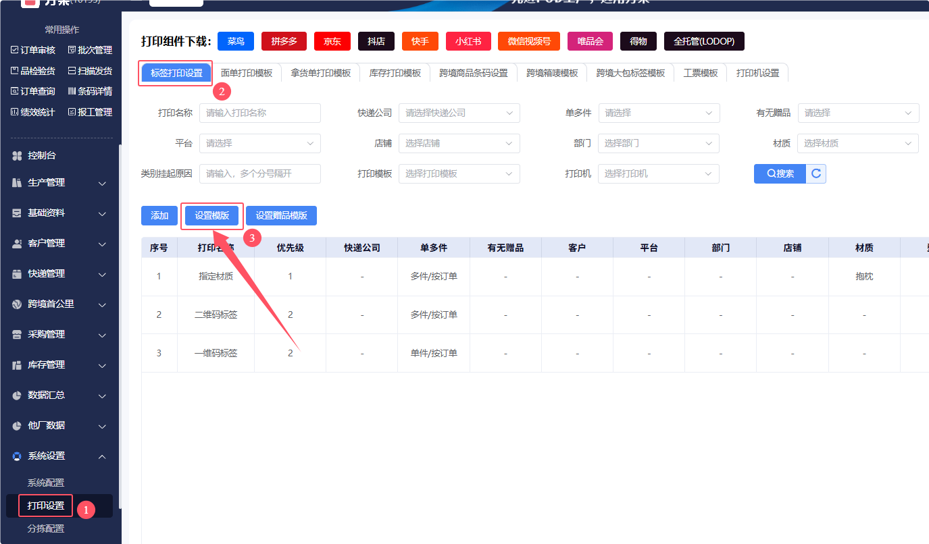The height and width of the screenshot is (544, 929).
Task: Click the 库存管理 sidebar icon
Action: (x=18, y=365)
